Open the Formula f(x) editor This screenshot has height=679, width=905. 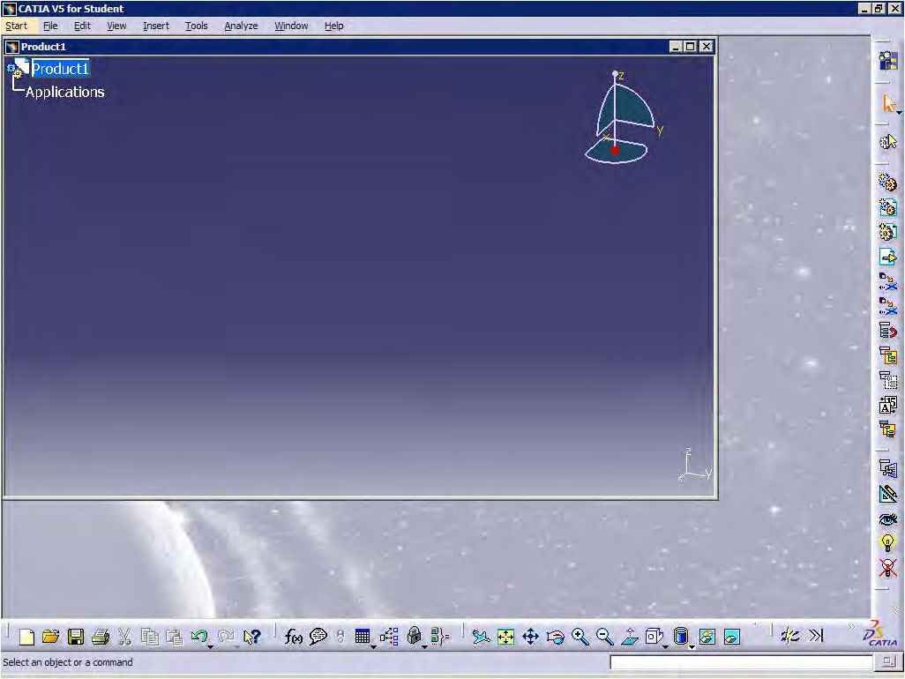tap(294, 636)
